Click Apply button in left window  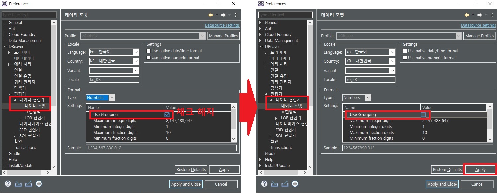click(224, 170)
